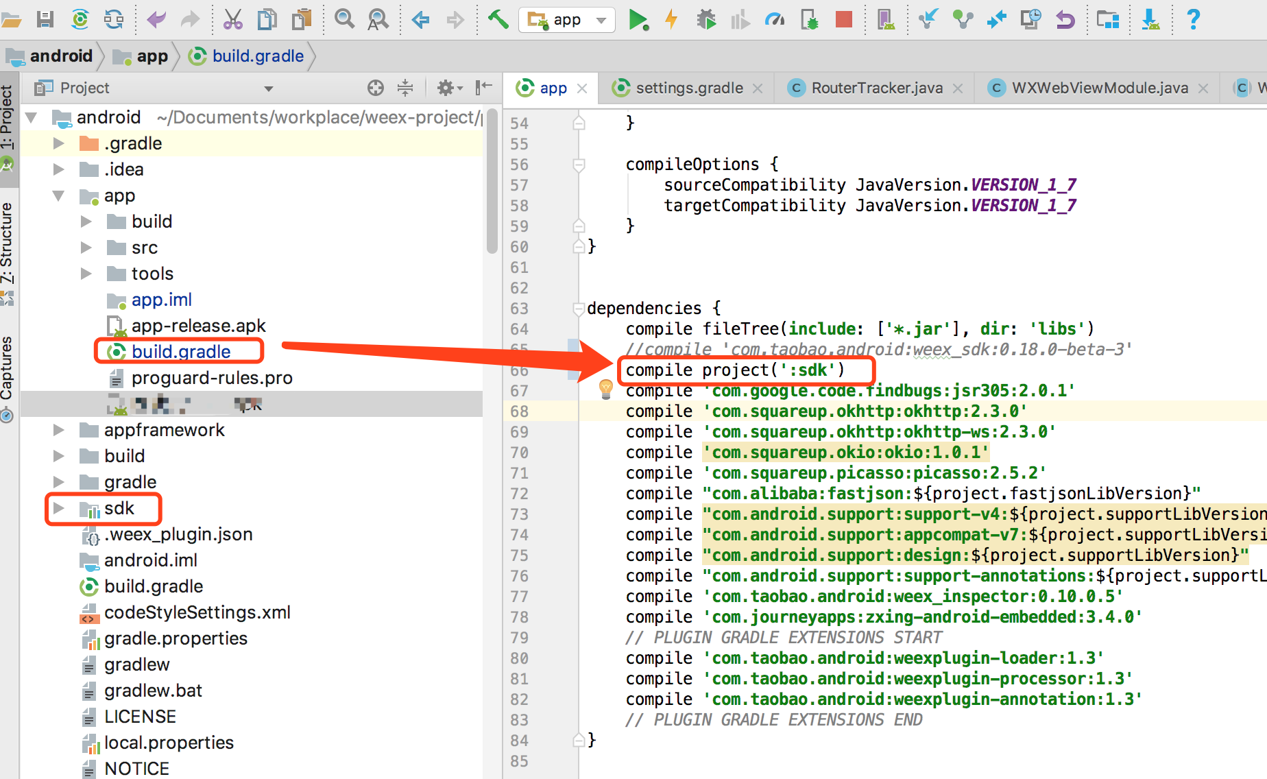This screenshot has width=1267, height=779.
Task: Click the intention lightbulb on line 67
Action: [x=606, y=389]
